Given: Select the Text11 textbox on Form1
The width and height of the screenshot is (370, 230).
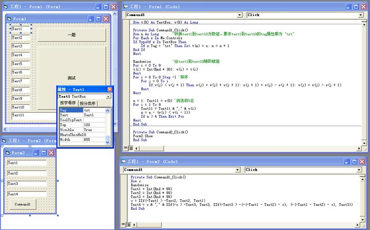Looking at the screenshot, I should click(x=34, y=116).
